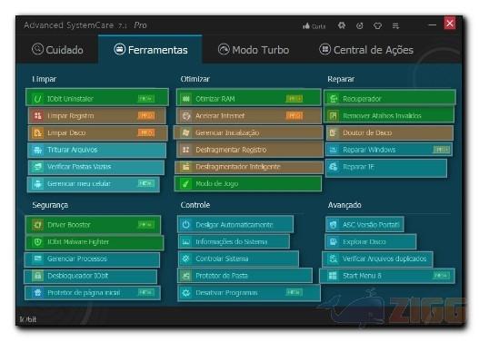479x342 pixels.
Task: Launch Protetor de Pasta tool
Action: [x=244, y=276]
